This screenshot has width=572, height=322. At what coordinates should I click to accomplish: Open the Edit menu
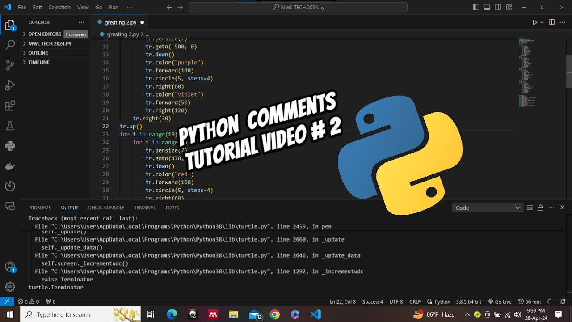[x=38, y=7]
